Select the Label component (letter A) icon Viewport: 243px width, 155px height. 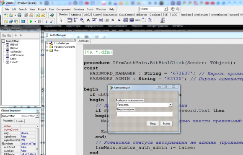tap(88, 20)
